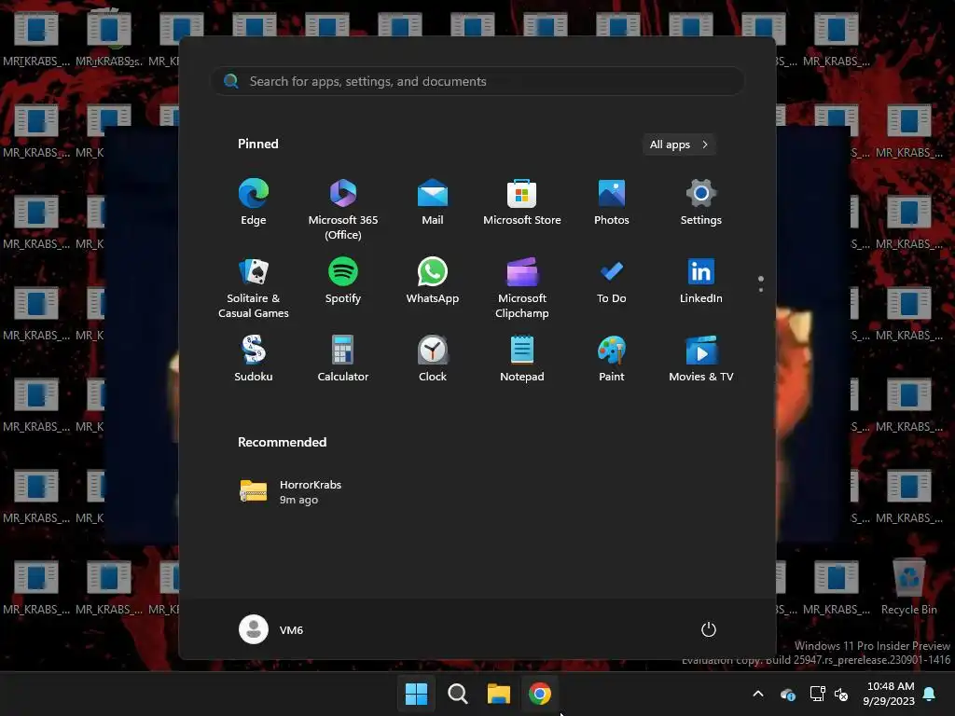Open Spotify from the Start menu
This screenshot has width=955, height=716.
pyautogui.click(x=343, y=282)
